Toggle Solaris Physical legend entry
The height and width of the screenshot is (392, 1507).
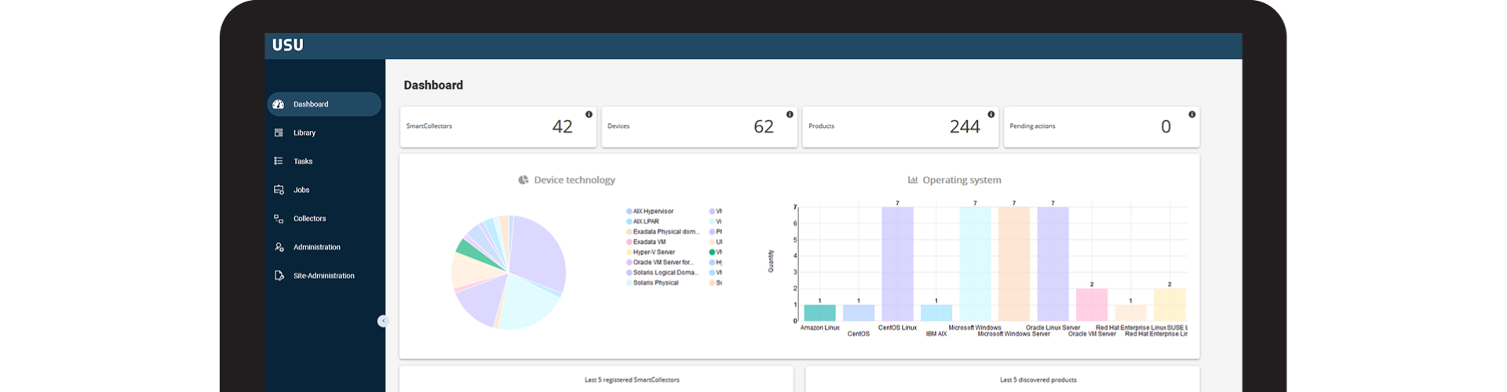click(652, 283)
